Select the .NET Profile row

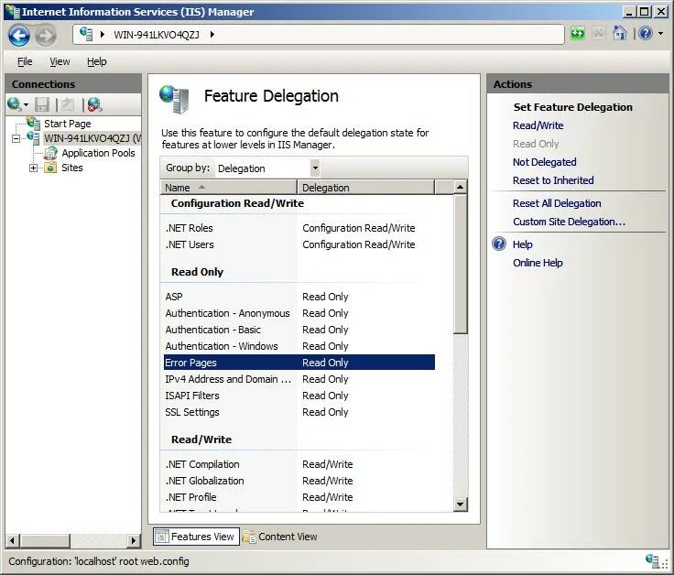[x=299, y=497]
